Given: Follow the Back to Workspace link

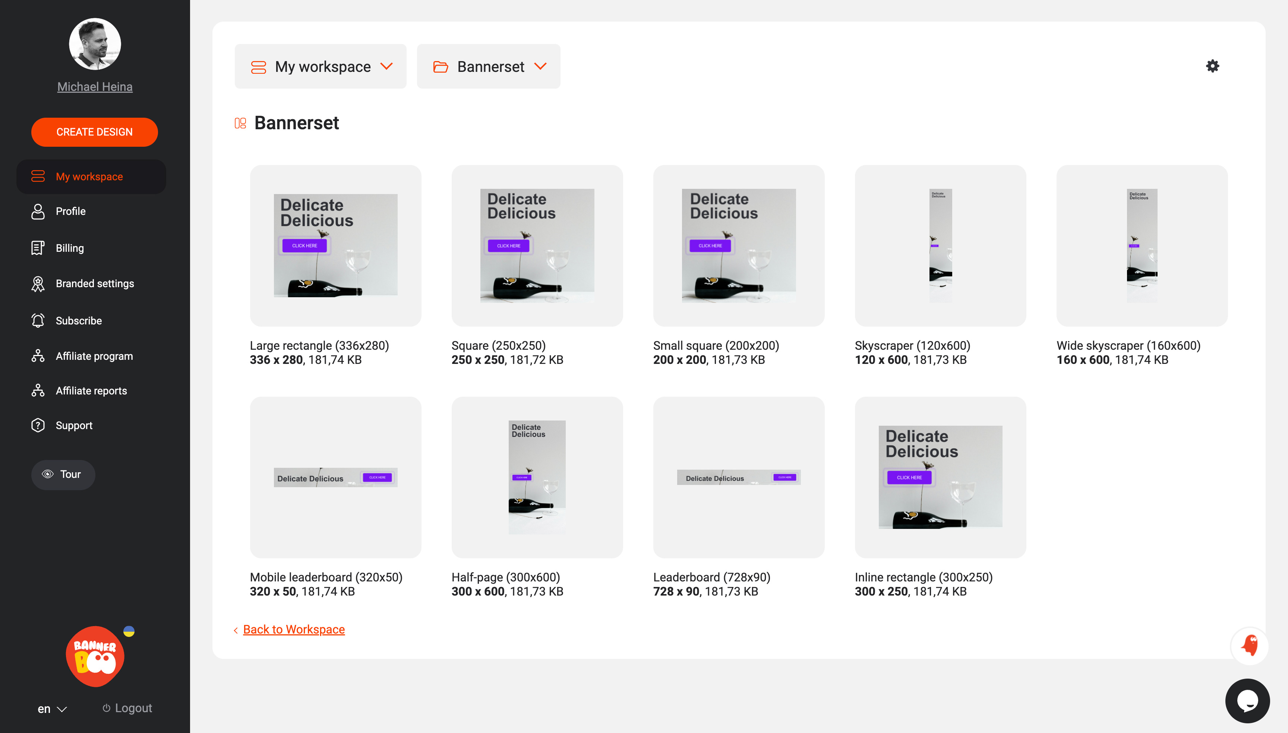Looking at the screenshot, I should click(294, 629).
